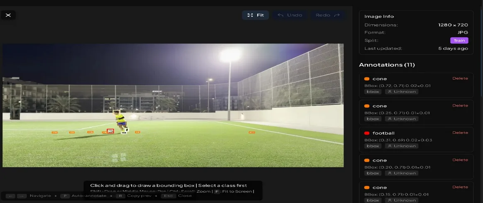The image size is (483, 203).
Task: Click the left arrow navigate key hint
Action: click(x=10, y=196)
